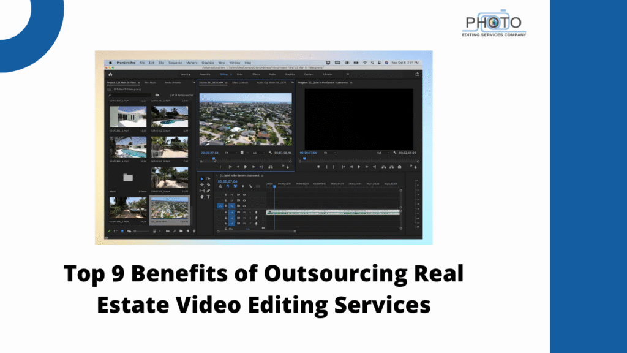Open Project panel hamburger menu
This screenshot has height=353, width=627.
(139, 83)
